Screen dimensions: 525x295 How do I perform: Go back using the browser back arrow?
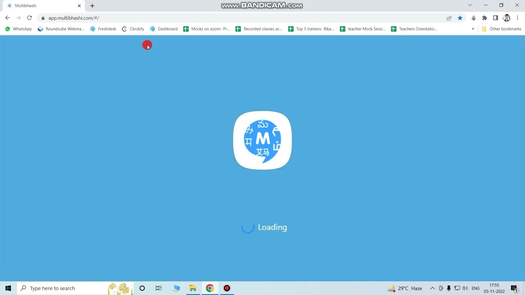(7, 18)
